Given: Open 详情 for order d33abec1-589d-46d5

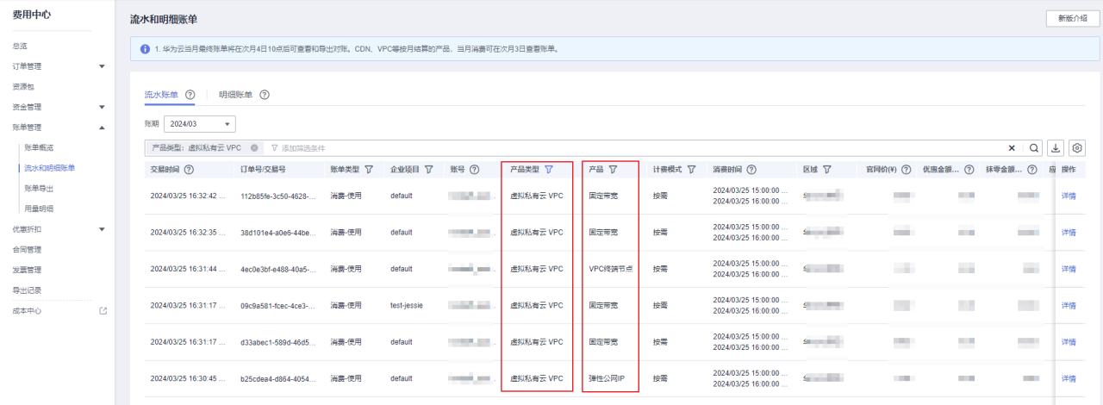Looking at the screenshot, I should [1069, 342].
